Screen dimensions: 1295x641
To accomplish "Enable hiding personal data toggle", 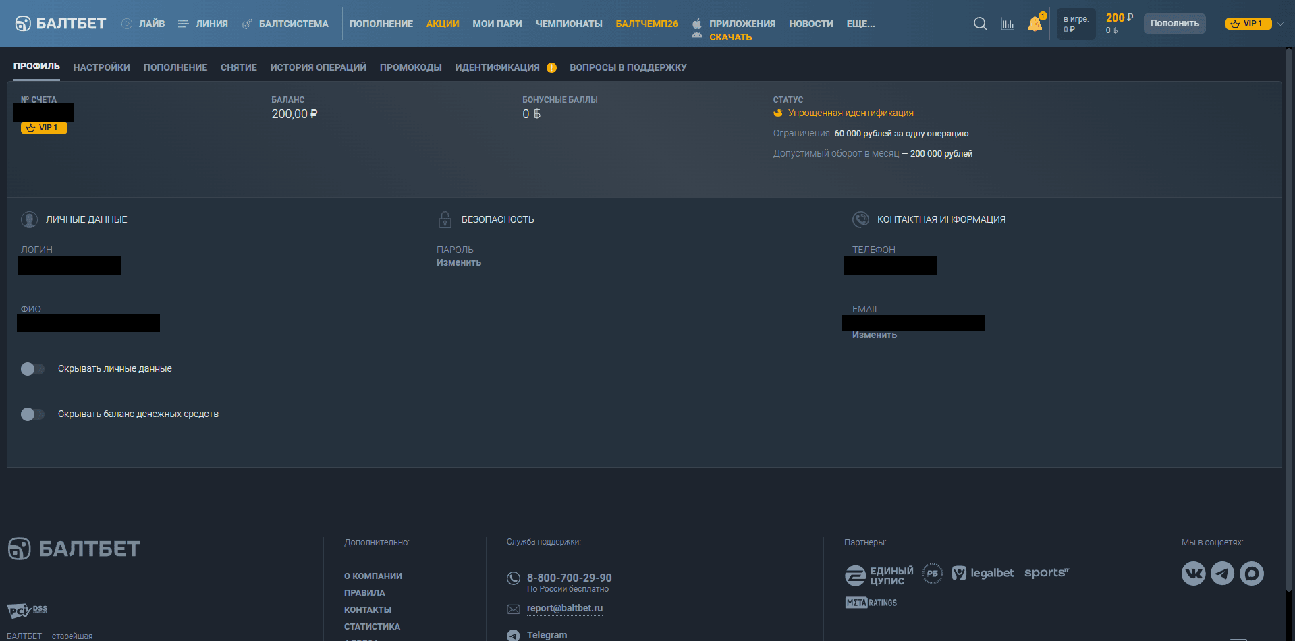I will [x=32, y=369].
